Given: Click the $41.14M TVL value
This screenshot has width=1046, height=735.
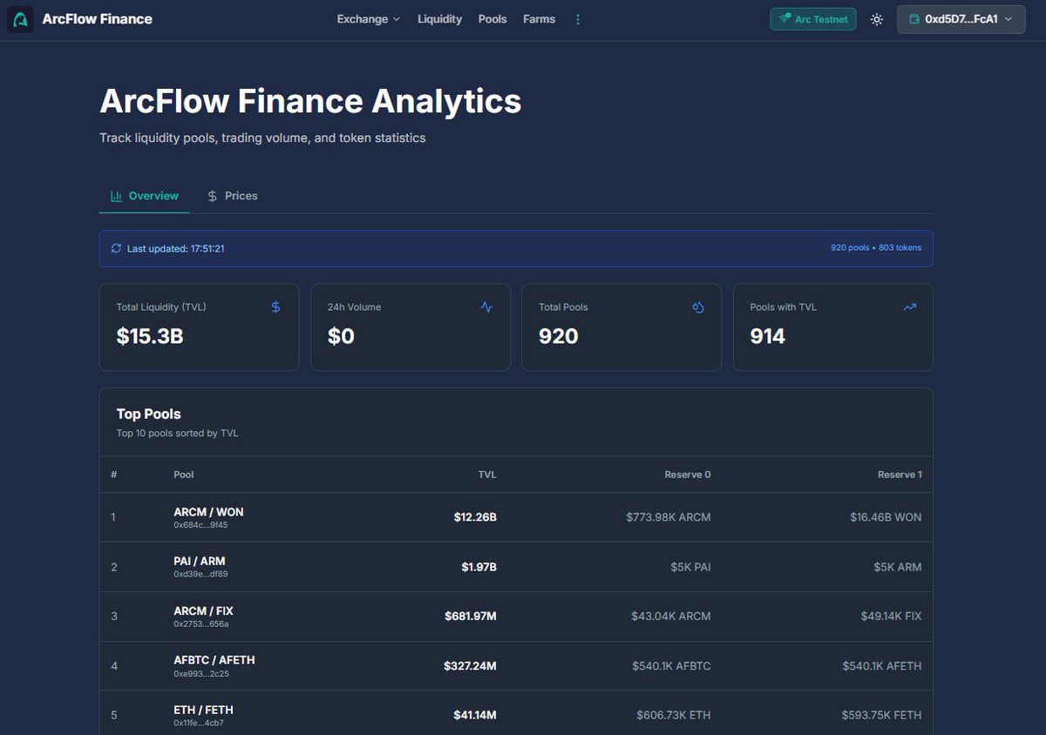Looking at the screenshot, I should click(x=475, y=715).
